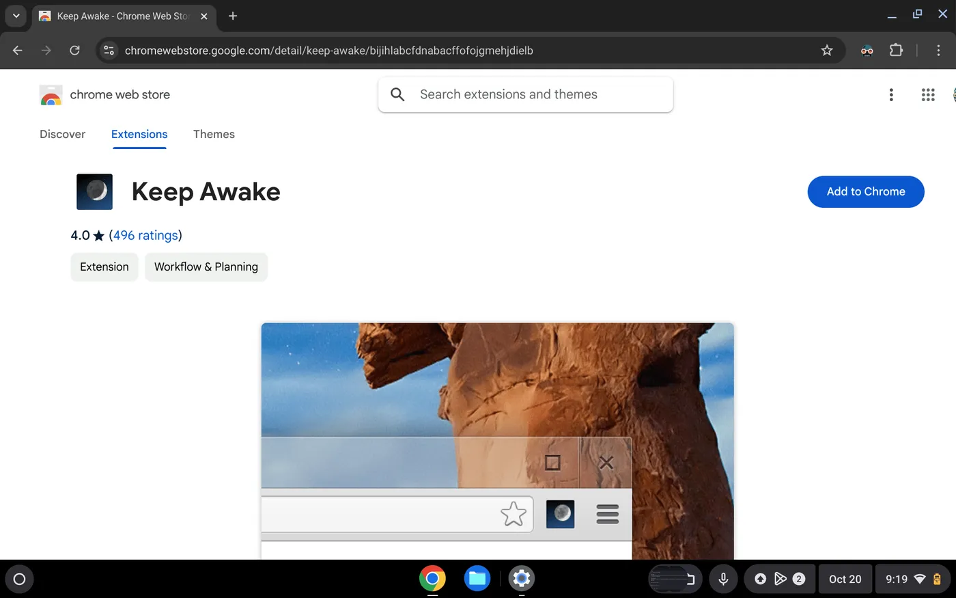Viewport: 956px width, 598px height.
Task: Click the Chrome Web Store logo
Action: click(x=51, y=95)
